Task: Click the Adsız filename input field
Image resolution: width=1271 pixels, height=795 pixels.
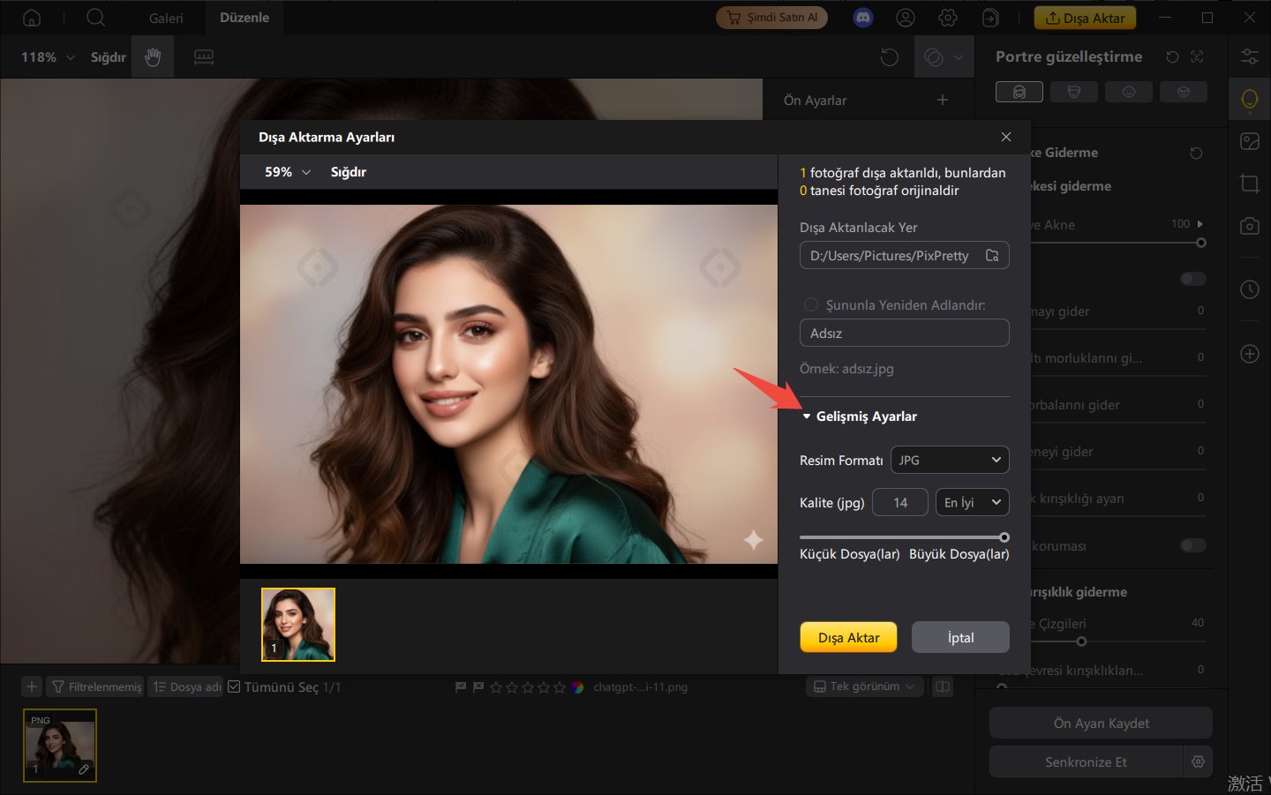Action: (904, 334)
